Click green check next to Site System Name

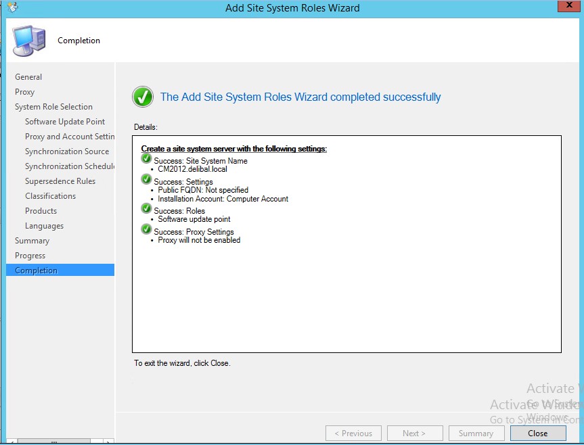(x=146, y=159)
